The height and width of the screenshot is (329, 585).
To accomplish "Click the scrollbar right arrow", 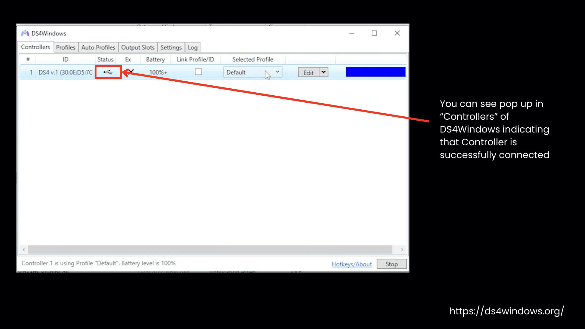I will coord(402,249).
